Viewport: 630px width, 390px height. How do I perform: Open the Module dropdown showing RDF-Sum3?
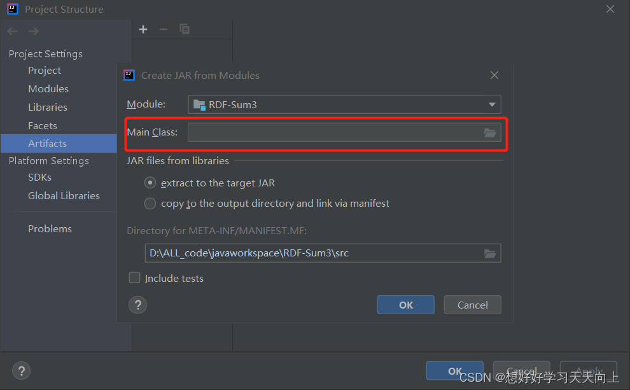344,104
